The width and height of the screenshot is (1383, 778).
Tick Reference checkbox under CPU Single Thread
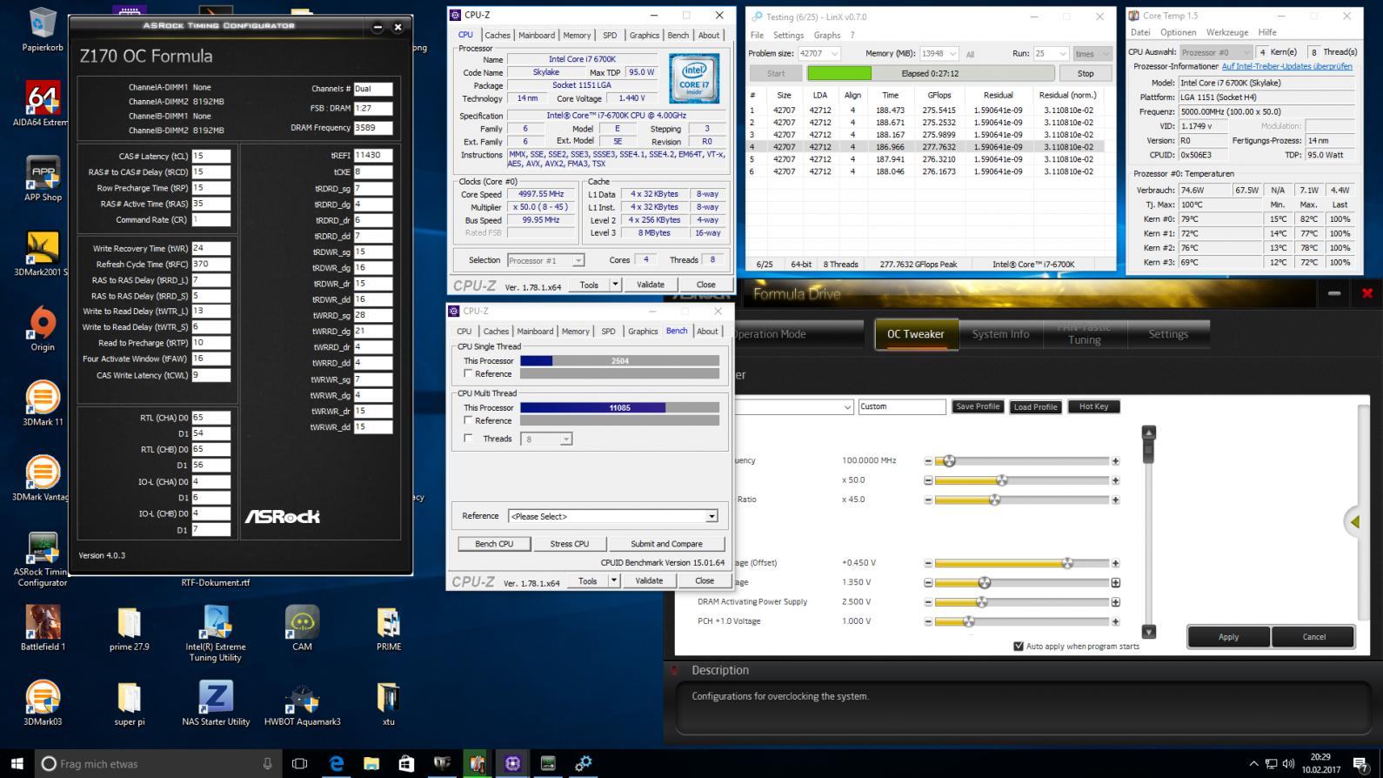(x=468, y=373)
